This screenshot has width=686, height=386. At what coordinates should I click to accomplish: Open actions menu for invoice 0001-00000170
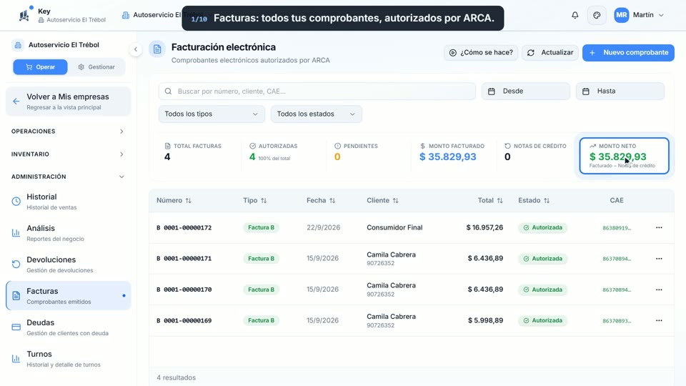pyautogui.click(x=659, y=289)
